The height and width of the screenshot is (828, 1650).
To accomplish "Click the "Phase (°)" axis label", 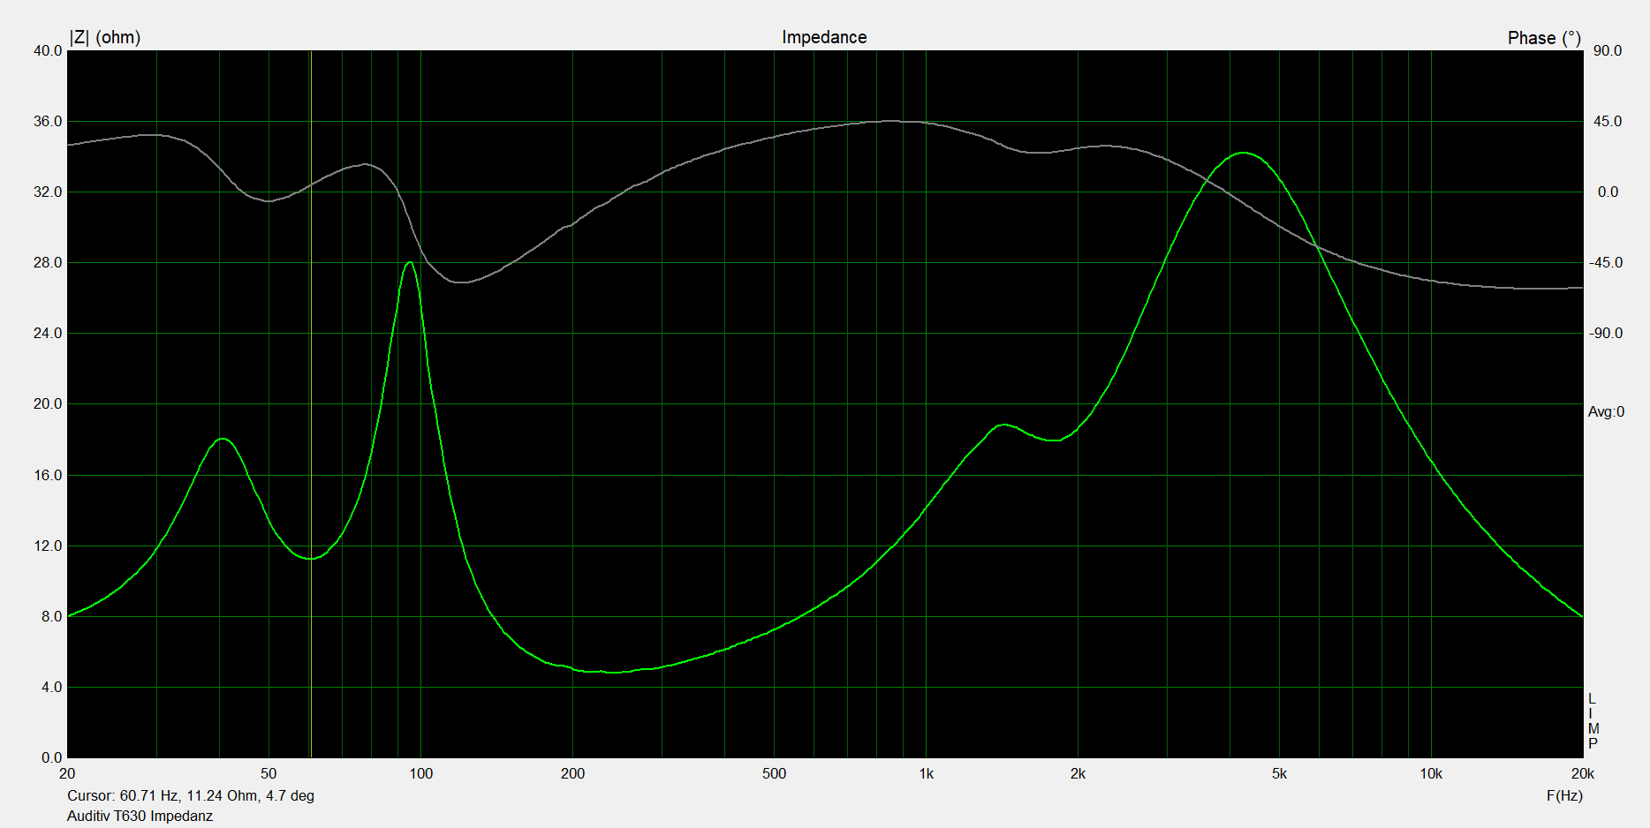I will [x=1543, y=38].
